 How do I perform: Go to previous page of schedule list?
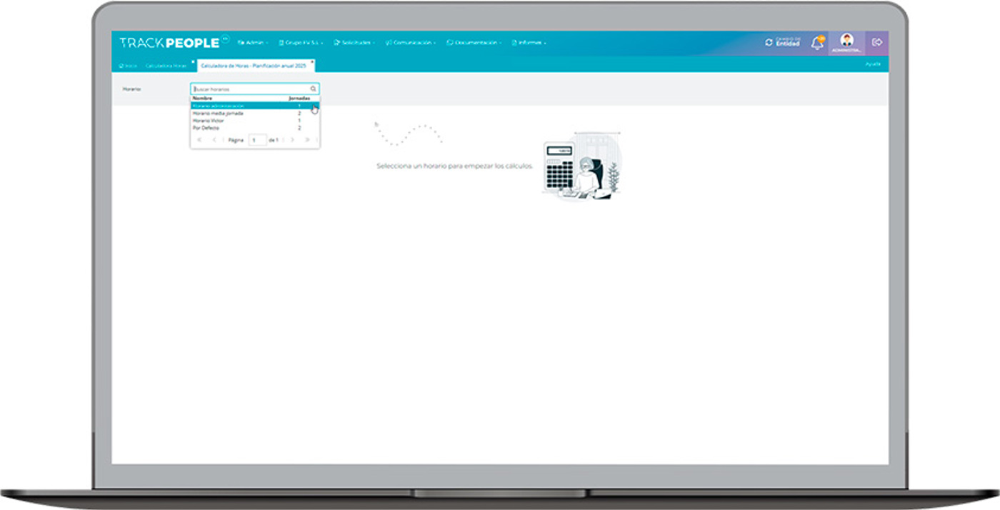pyautogui.click(x=214, y=140)
